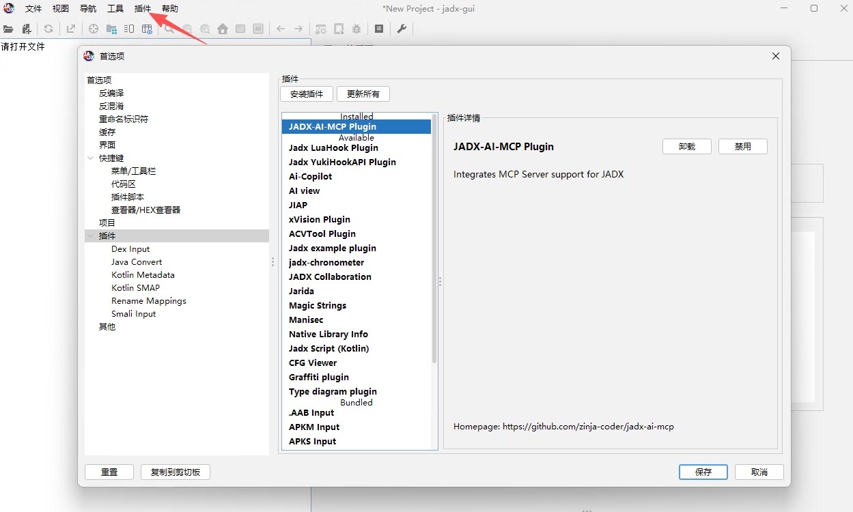Click the comment search toolbar icon
This screenshot has width=853, height=512.
(204, 29)
